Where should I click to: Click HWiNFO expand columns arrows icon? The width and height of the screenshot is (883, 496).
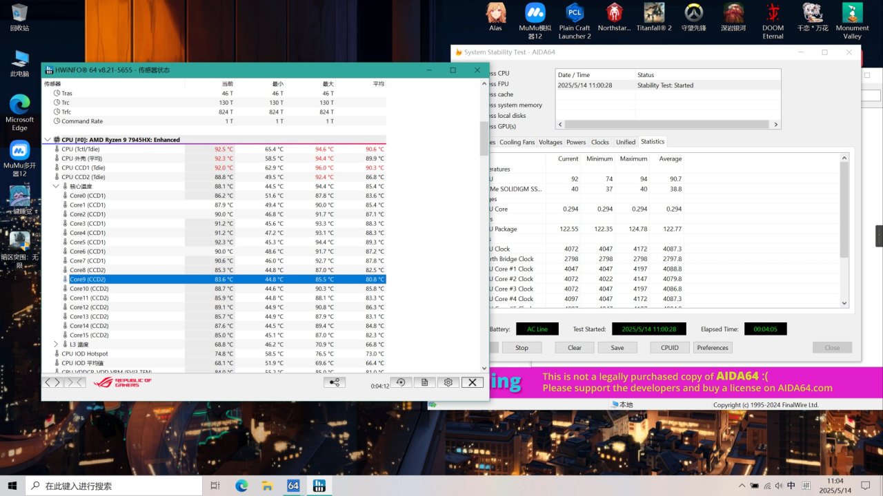click(x=52, y=382)
